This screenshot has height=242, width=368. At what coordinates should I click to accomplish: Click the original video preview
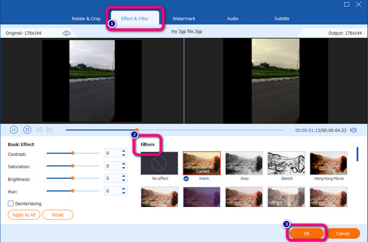point(92,80)
